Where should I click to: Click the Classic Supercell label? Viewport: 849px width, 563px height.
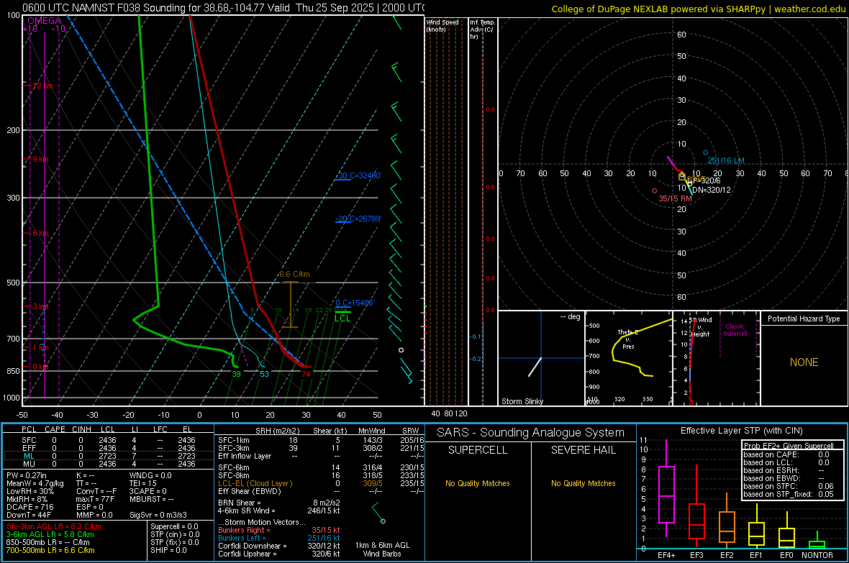click(735, 330)
